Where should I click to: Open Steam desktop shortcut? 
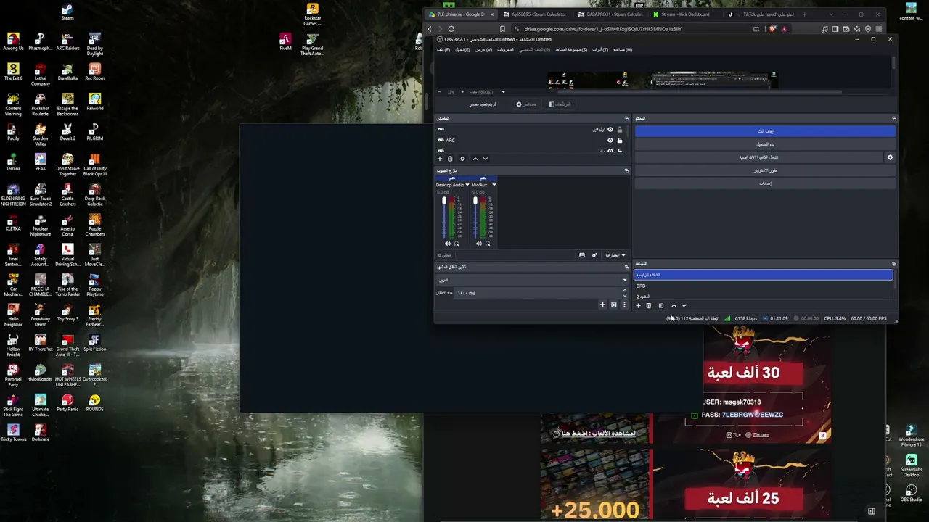click(x=67, y=12)
